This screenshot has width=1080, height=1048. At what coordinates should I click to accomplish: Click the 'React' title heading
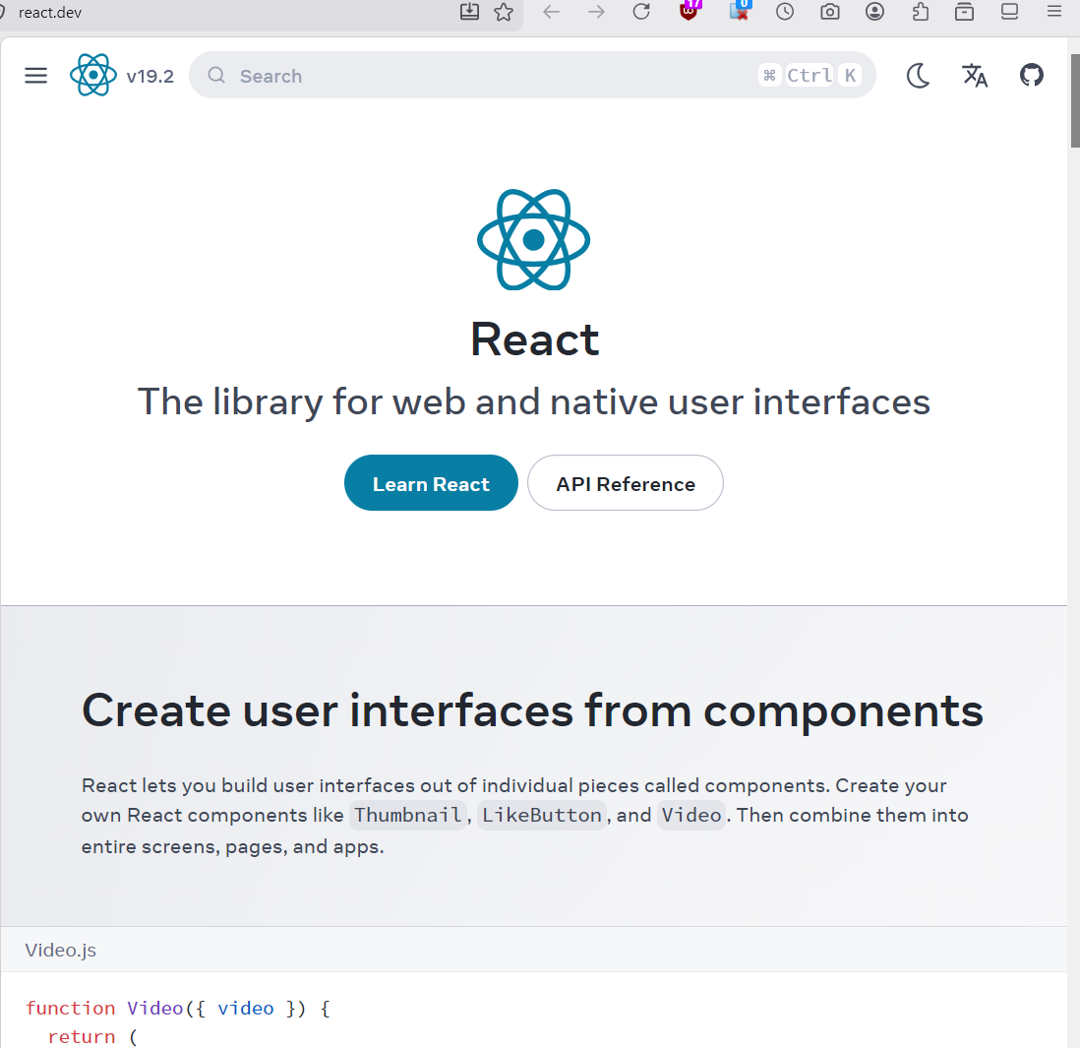pyautogui.click(x=534, y=339)
